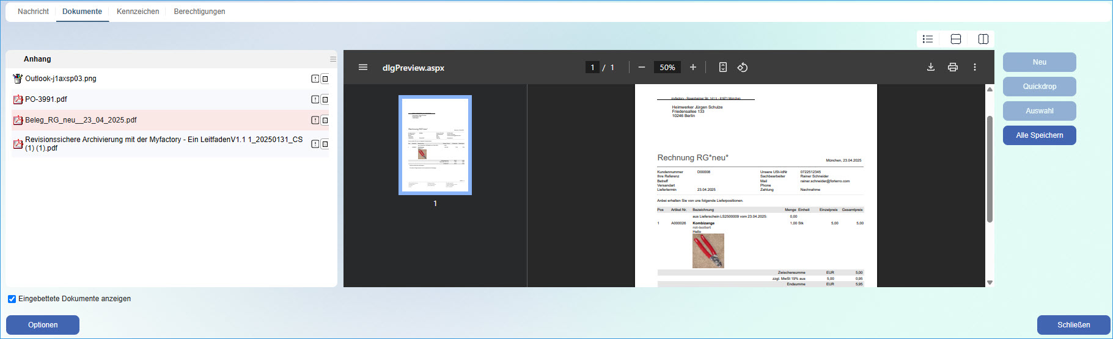
Task: Open the Anhang panel menu
Action: click(333, 59)
